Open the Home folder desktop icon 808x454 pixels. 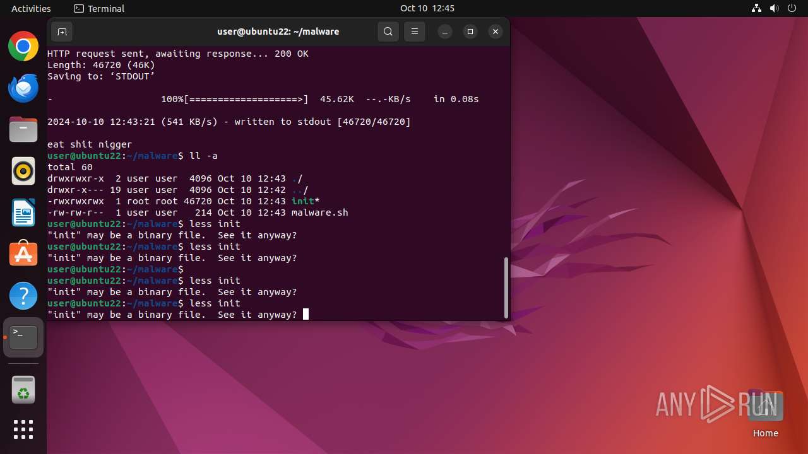pos(765,414)
